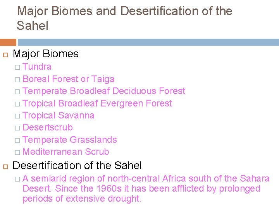Click the box bullet next to Temperate Broadleaf Deciduous Forest
Viewport: 279px width, 209px height.
pos(17,92)
